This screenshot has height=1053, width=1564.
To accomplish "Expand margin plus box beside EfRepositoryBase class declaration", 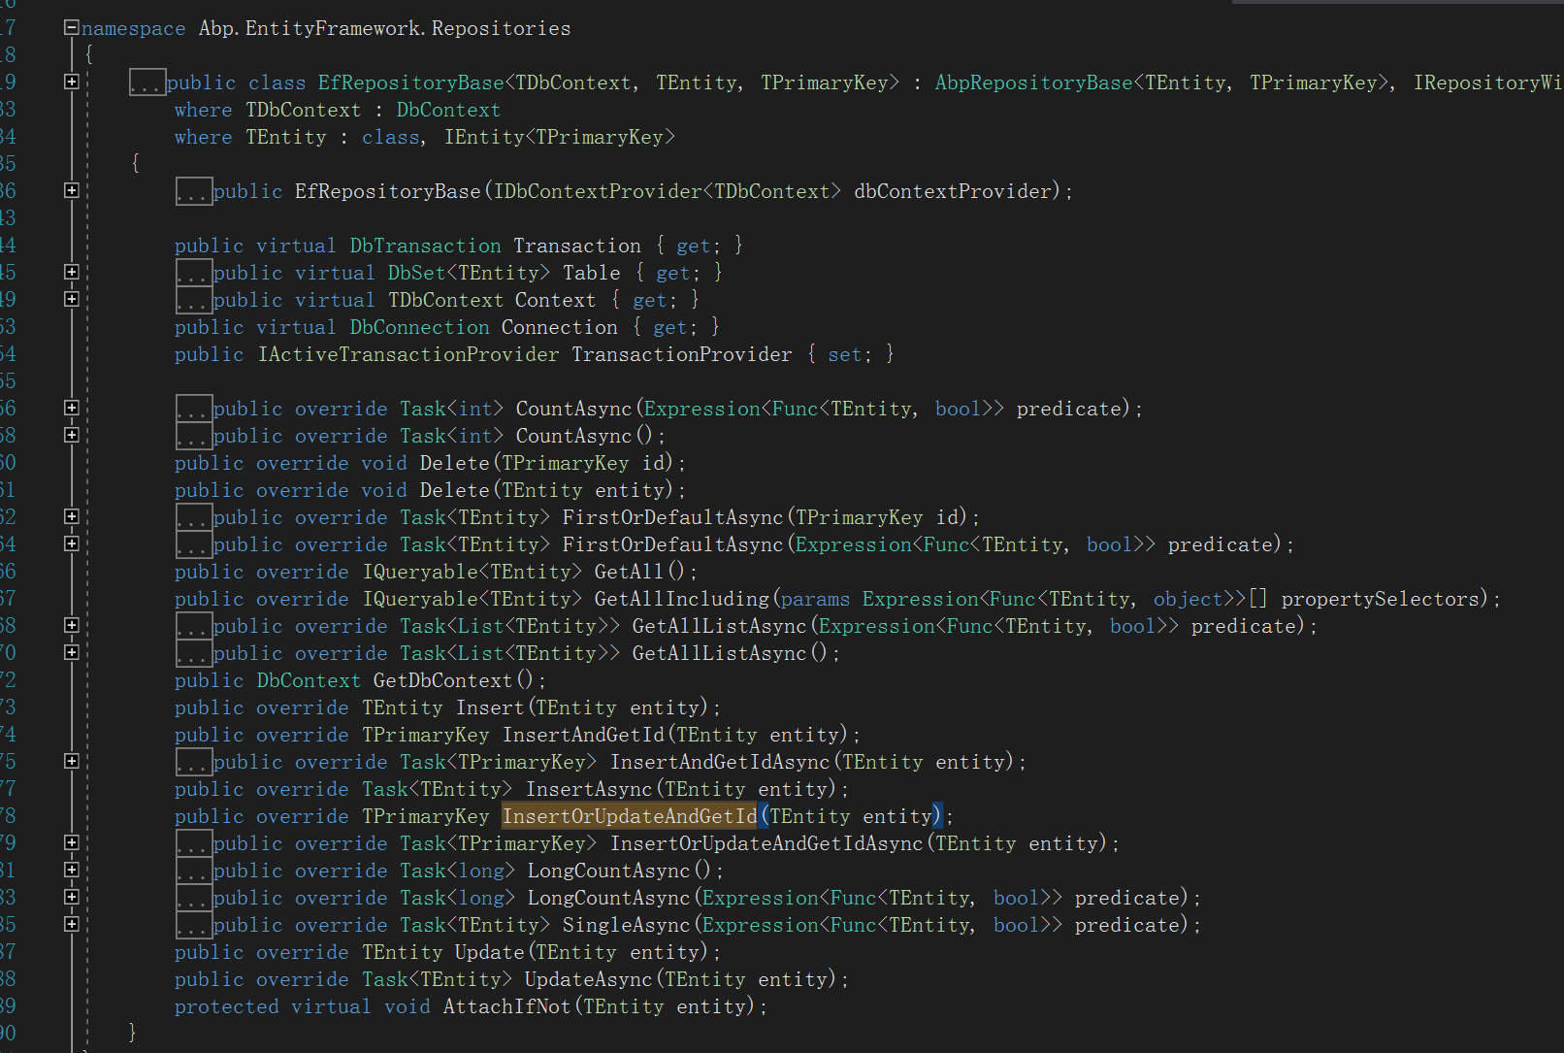I will (x=71, y=82).
